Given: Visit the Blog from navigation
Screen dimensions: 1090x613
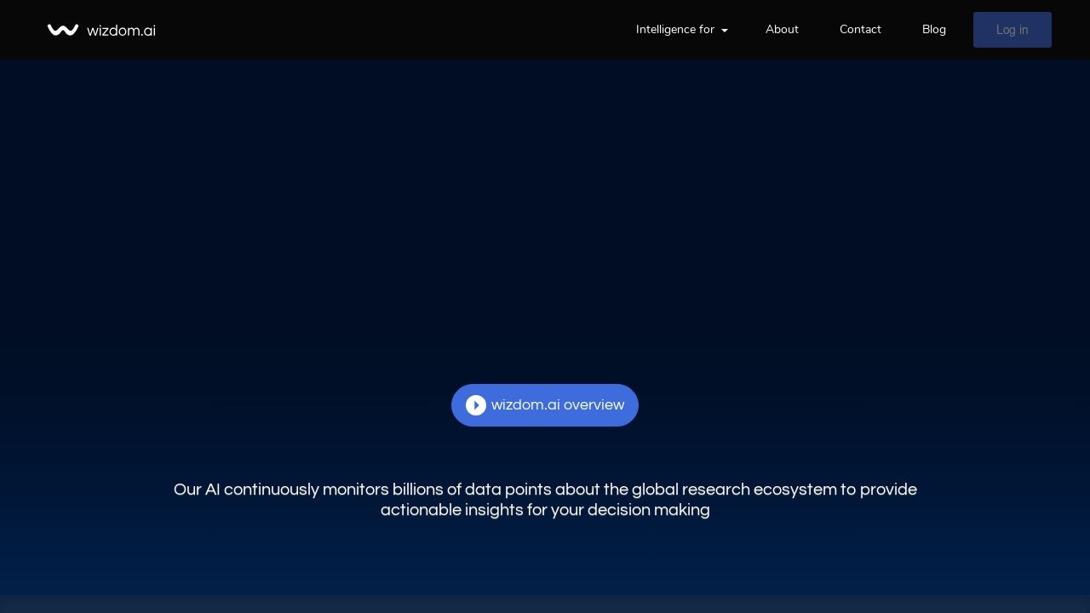Looking at the screenshot, I should [934, 30].
